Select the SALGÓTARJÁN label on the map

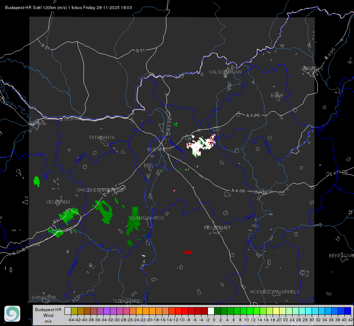(225, 72)
